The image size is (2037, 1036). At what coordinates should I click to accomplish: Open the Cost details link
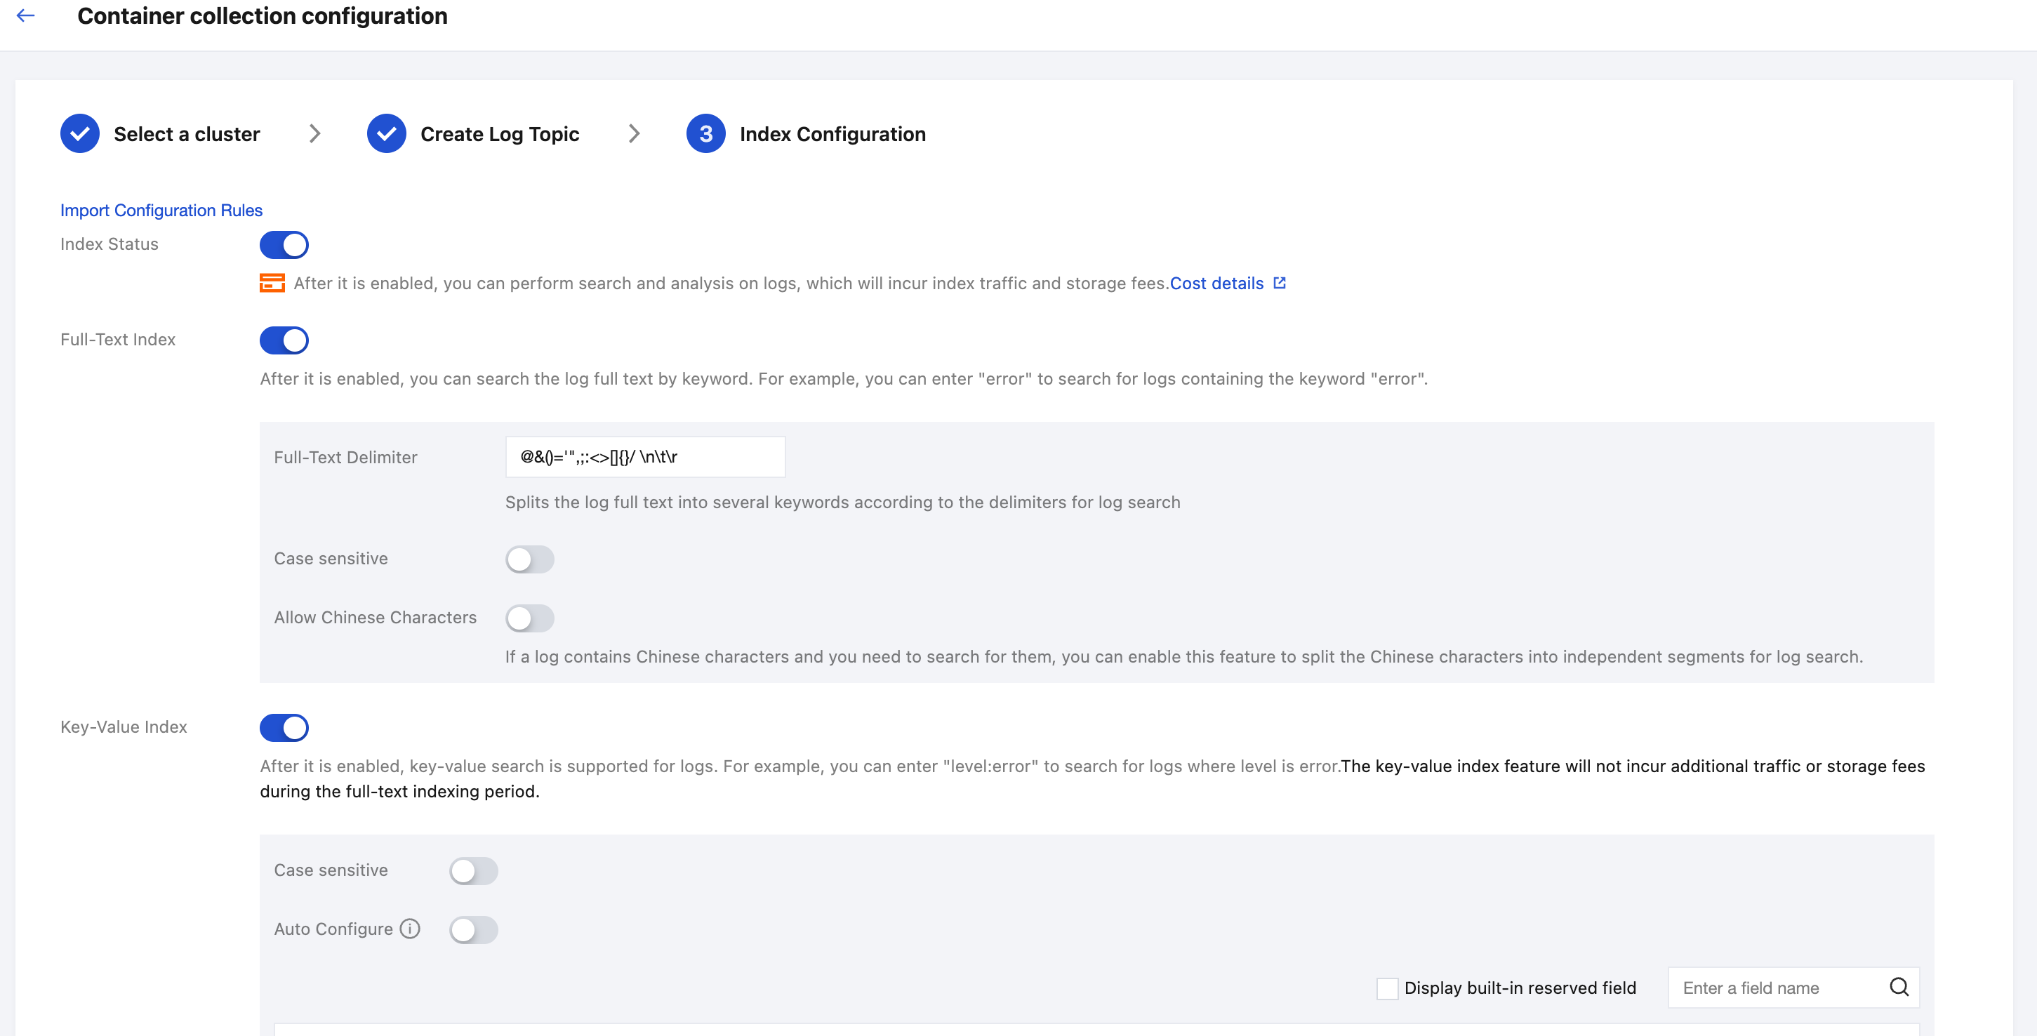1216,283
